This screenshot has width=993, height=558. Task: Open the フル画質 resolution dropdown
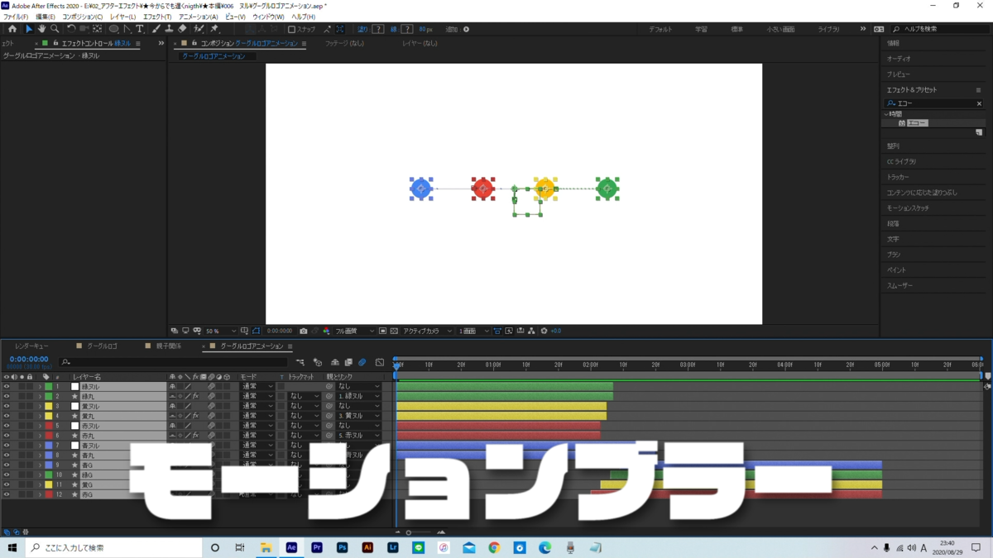coord(353,331)
